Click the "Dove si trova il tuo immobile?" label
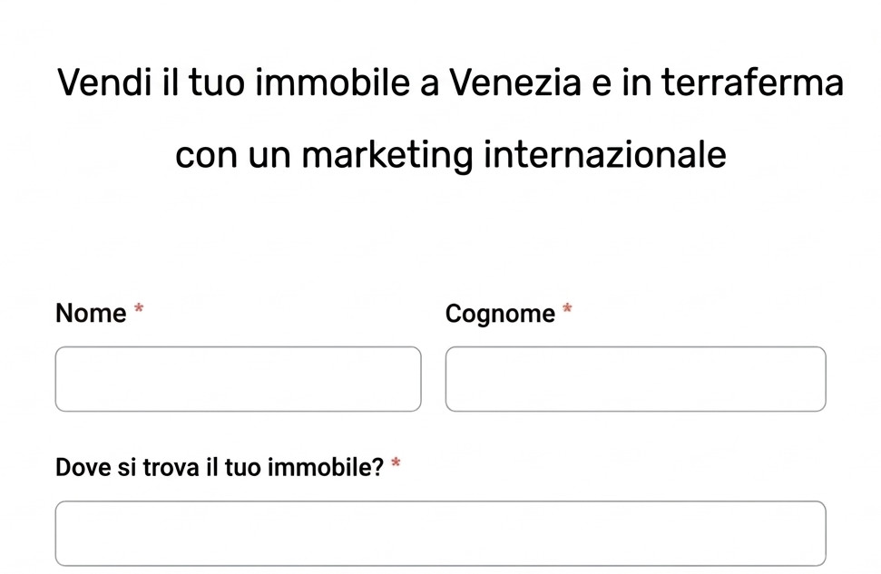881x574 pixels. click(x=220, y=468)
